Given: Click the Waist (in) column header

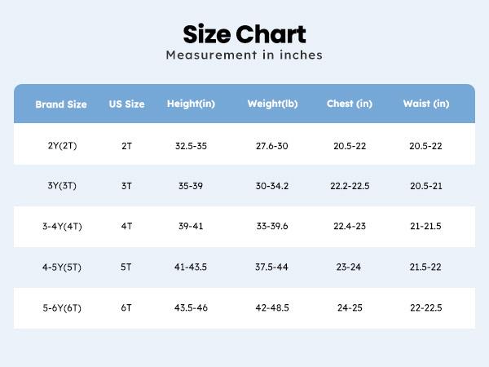Looking at the screenshot, I should point(425,104).
